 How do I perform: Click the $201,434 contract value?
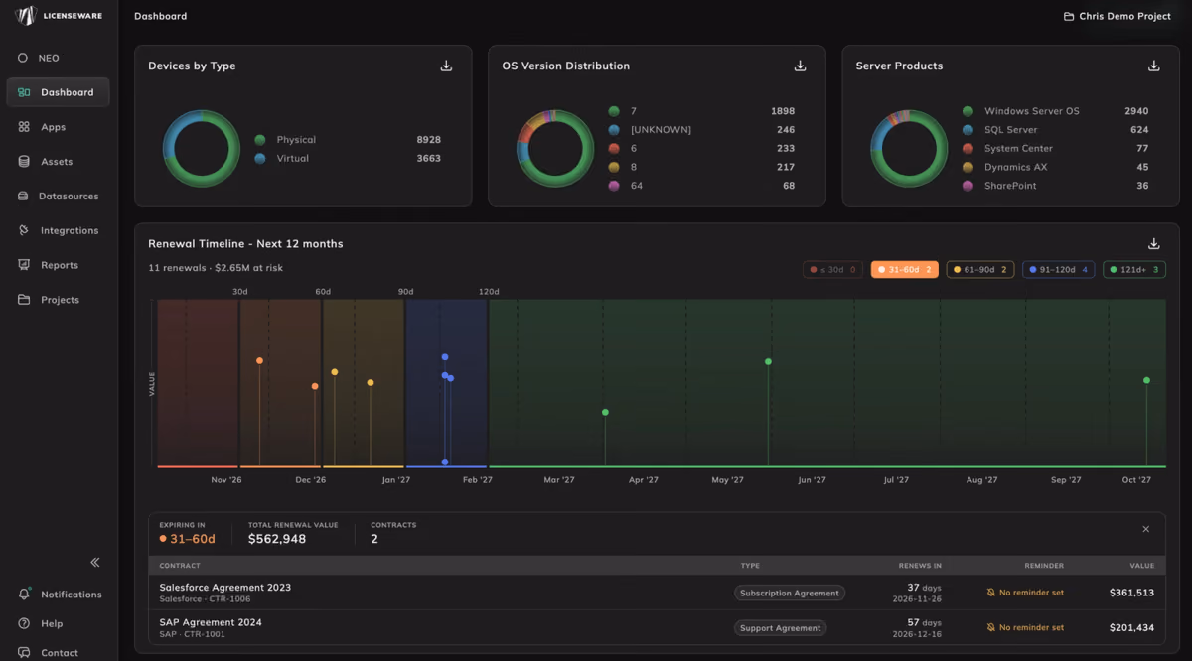click(1131, 628)
